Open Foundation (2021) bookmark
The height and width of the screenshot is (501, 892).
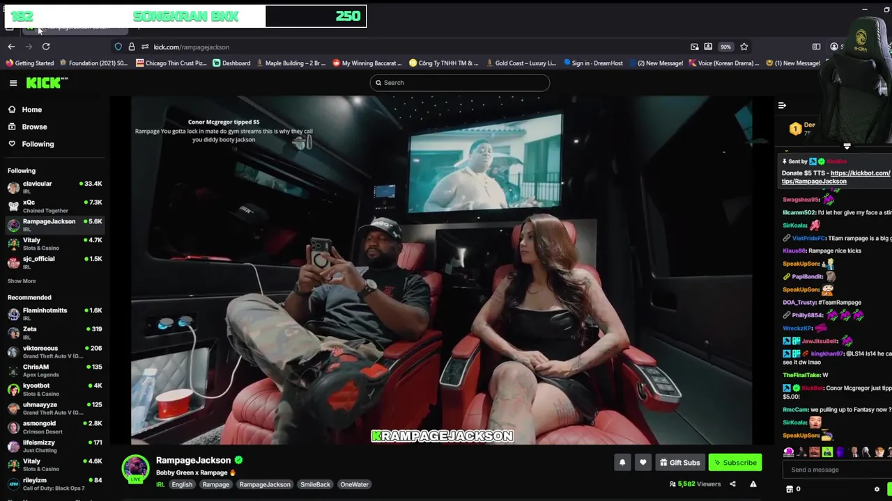tap(93, 63)
